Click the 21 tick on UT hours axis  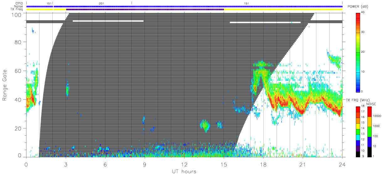click(x=303, y=164)
